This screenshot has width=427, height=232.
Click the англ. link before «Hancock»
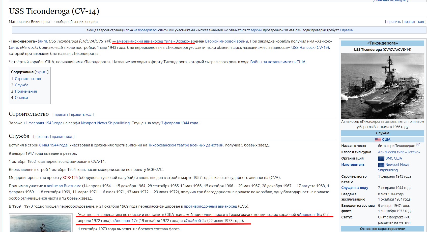[14, 48]
